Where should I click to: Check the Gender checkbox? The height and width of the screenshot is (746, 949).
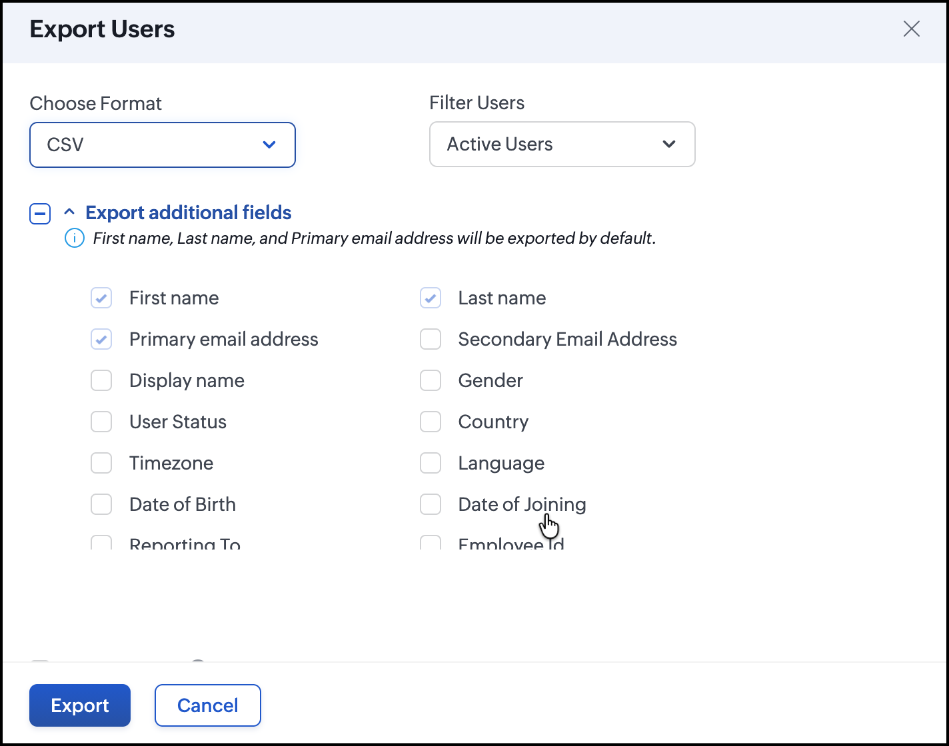click(x=431, y=380)
